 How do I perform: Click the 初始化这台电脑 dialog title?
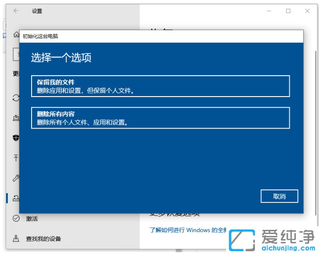[x=40, y=36]
